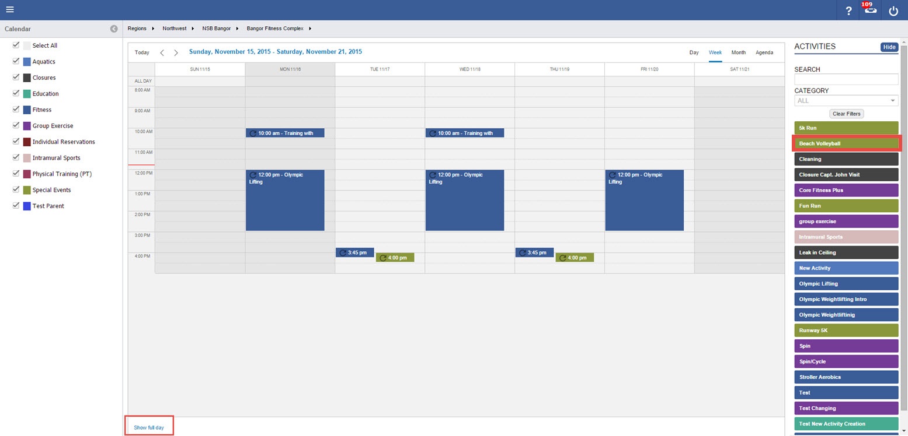Screen dimensions: 908x436
Task: Click the Clear Filters button
Action: [846, 114]
